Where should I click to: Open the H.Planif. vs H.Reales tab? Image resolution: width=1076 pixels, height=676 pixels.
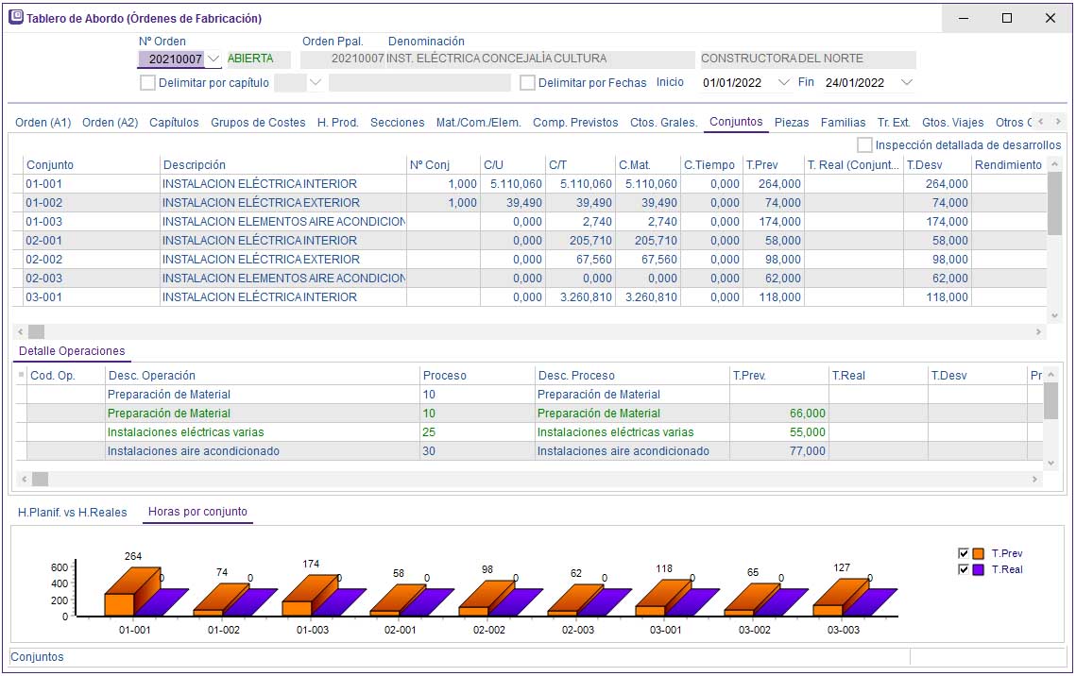tap(73, 513)
